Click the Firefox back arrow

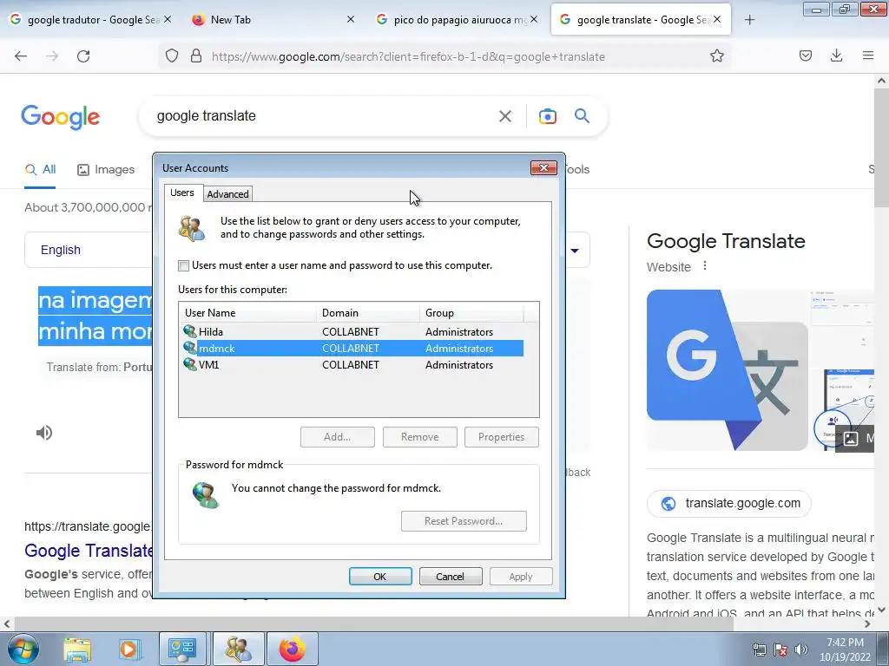point(21,56)
